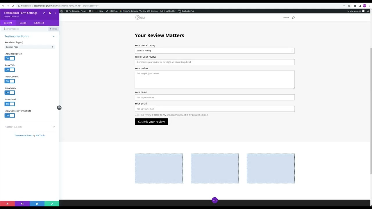Bookmark the page with the star icon
The height and width of the screenshot is (209, 372).
(349, 6)
